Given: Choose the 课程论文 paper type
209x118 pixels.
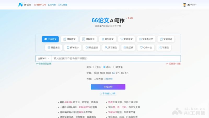Looking at the screenshot, I should pos(69,39).
